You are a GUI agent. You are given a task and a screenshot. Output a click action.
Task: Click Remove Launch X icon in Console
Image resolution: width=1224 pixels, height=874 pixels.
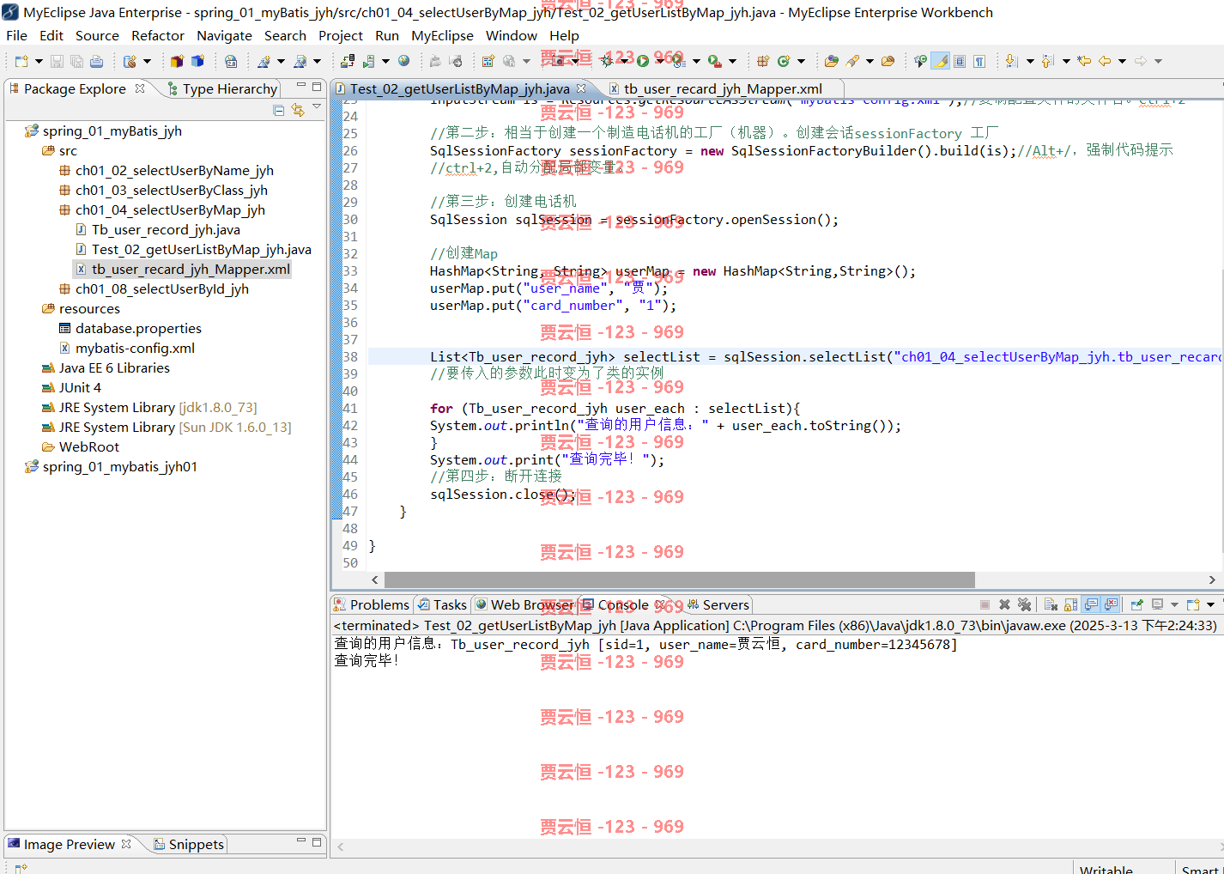click(x=1004, y=604)
